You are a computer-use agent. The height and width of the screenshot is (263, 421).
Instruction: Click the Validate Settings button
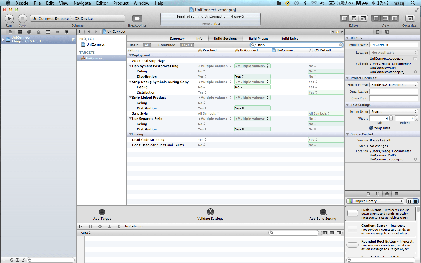[x=210, y=214]
